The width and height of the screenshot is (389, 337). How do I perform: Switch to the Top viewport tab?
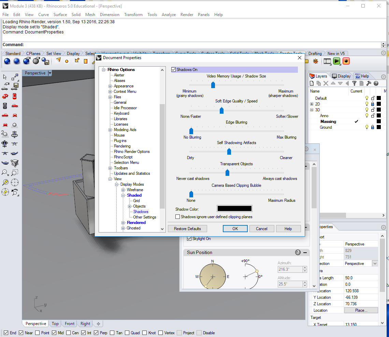coord(55,324)
